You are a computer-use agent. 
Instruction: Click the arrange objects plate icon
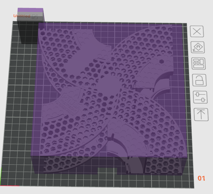pyautogui.click(x=198, y=63)
